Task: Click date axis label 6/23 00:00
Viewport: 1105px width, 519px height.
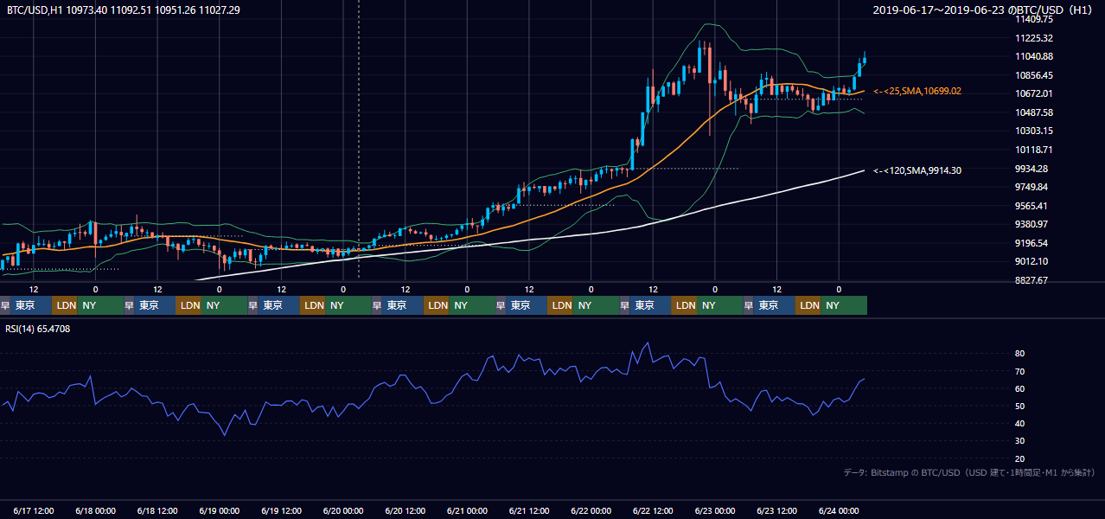Action: pos(715,510)
